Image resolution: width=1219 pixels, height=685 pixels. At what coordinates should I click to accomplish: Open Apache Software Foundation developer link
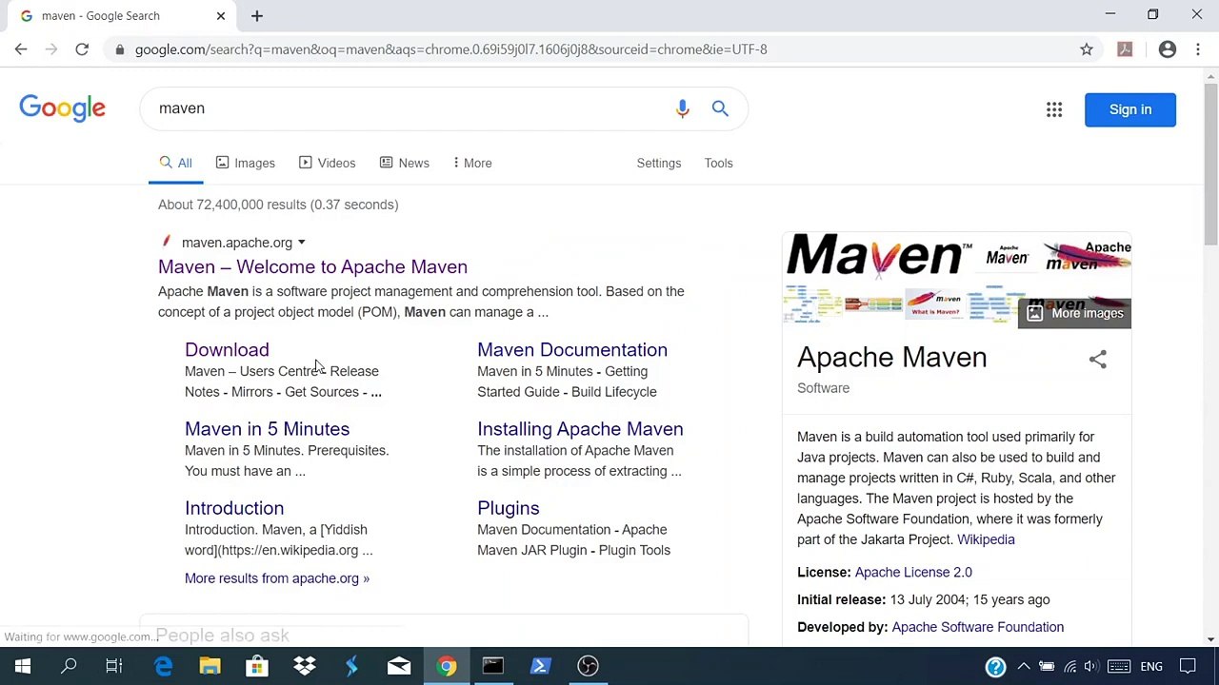[978, 627]
